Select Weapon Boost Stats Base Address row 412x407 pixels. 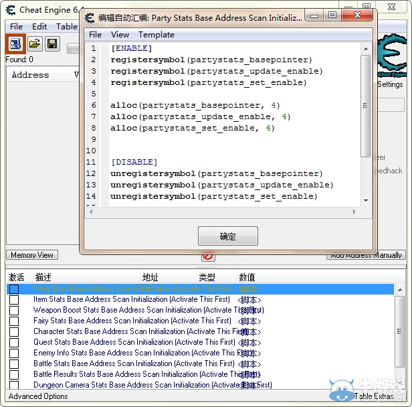tap(200, 310)
